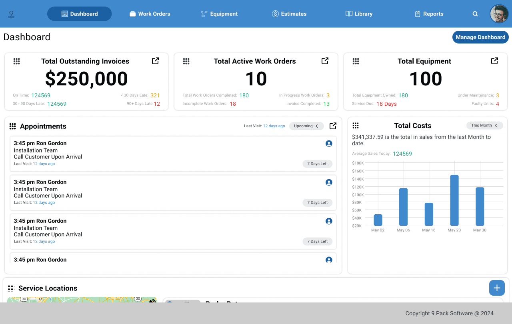Click person icon on first Ron Gordon appointment
Image resolution: width=512 pixels, height=324 pixels.
click(329, 144)
